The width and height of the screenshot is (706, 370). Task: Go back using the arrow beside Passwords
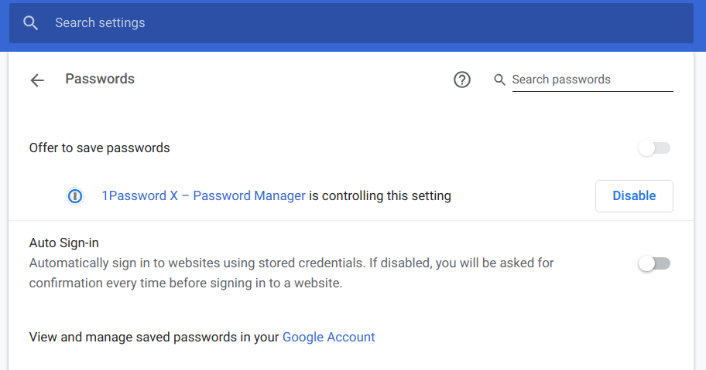(37, 80)
